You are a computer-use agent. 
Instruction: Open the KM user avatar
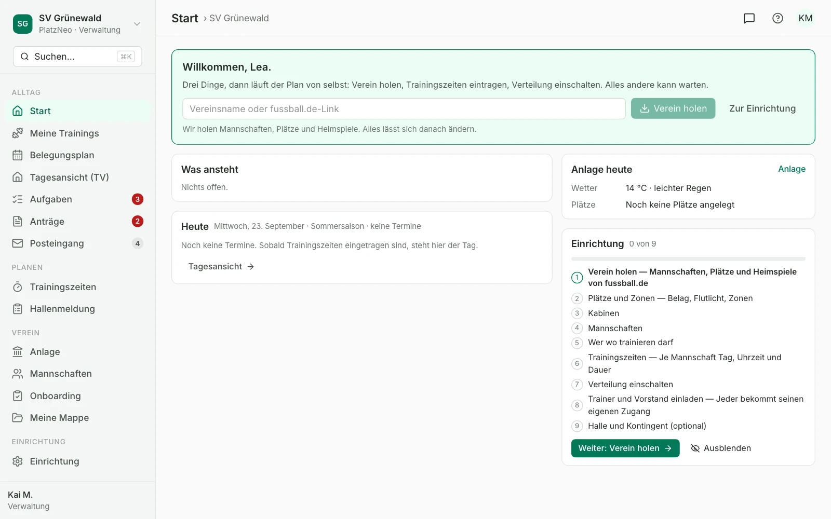coord(806,18)
